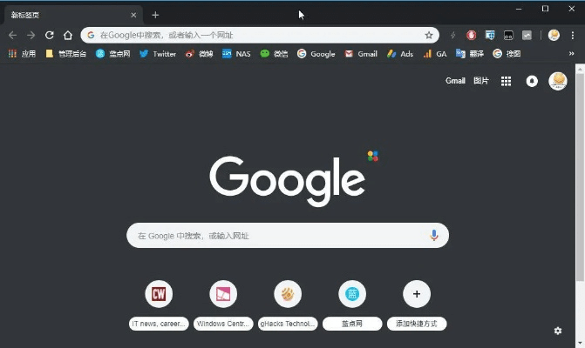Screen dimensions: 585x348
Task: Open the GA analytics bookmark
Action: click(x=435, y=54)
